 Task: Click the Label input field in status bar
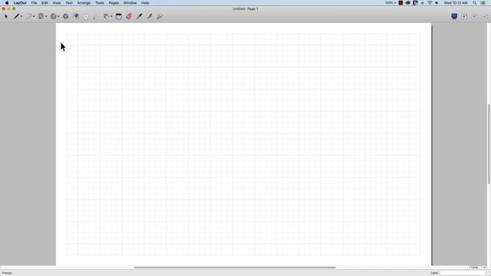463,273
